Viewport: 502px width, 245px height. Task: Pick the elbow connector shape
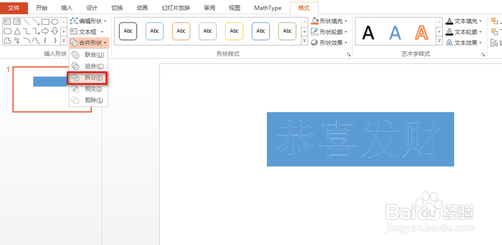pyautogui.click(x=27, y=31)
